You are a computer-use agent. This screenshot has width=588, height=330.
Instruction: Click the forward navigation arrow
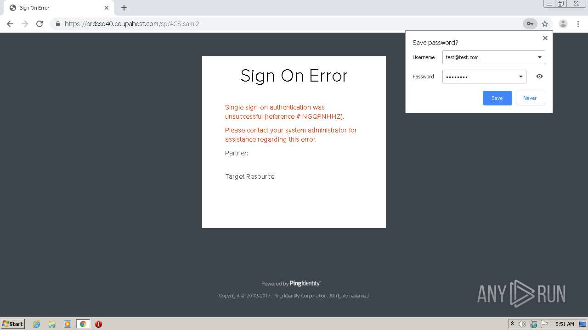coord(25,24)
